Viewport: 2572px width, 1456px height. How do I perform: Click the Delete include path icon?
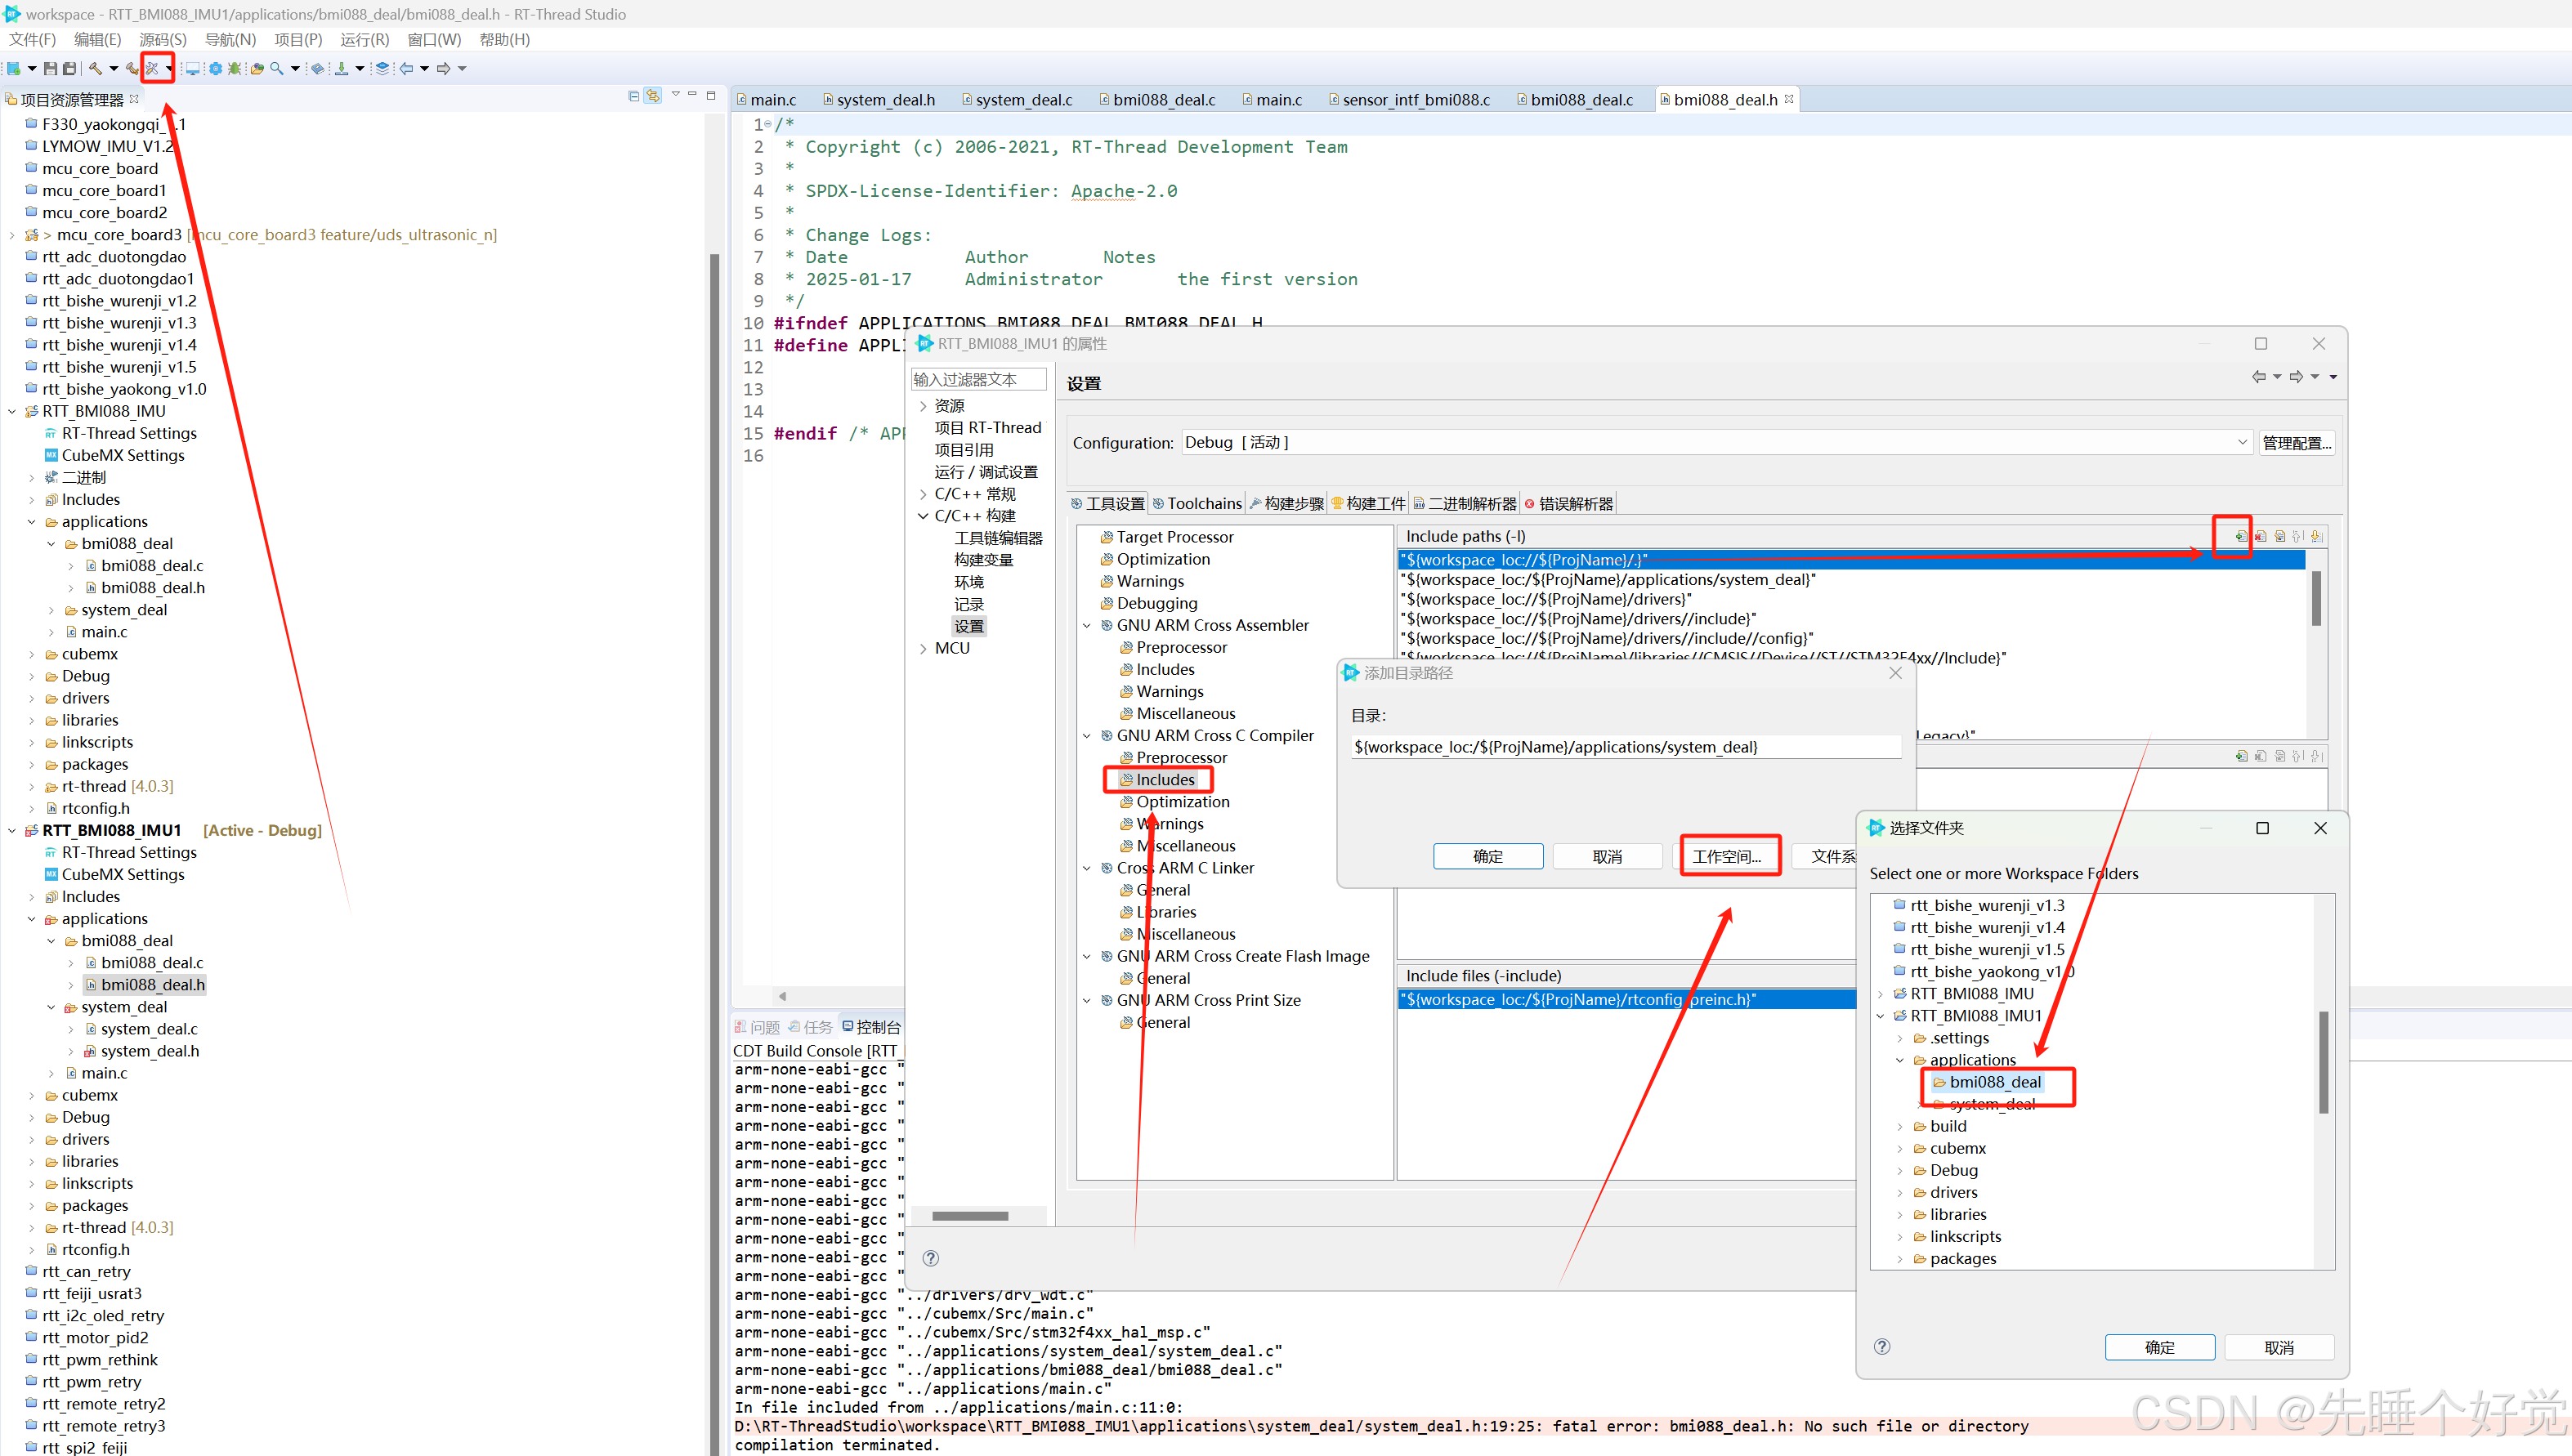tap(2260, 536)
